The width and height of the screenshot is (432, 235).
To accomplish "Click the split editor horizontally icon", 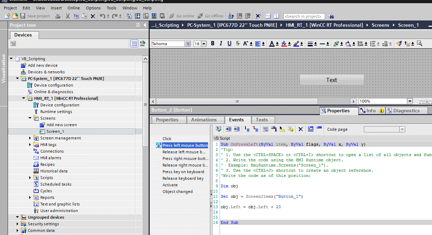I will coord(268,16).
